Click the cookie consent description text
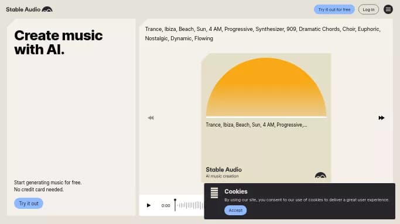This screenshot has height=224, width=400. tap(307, 200)
